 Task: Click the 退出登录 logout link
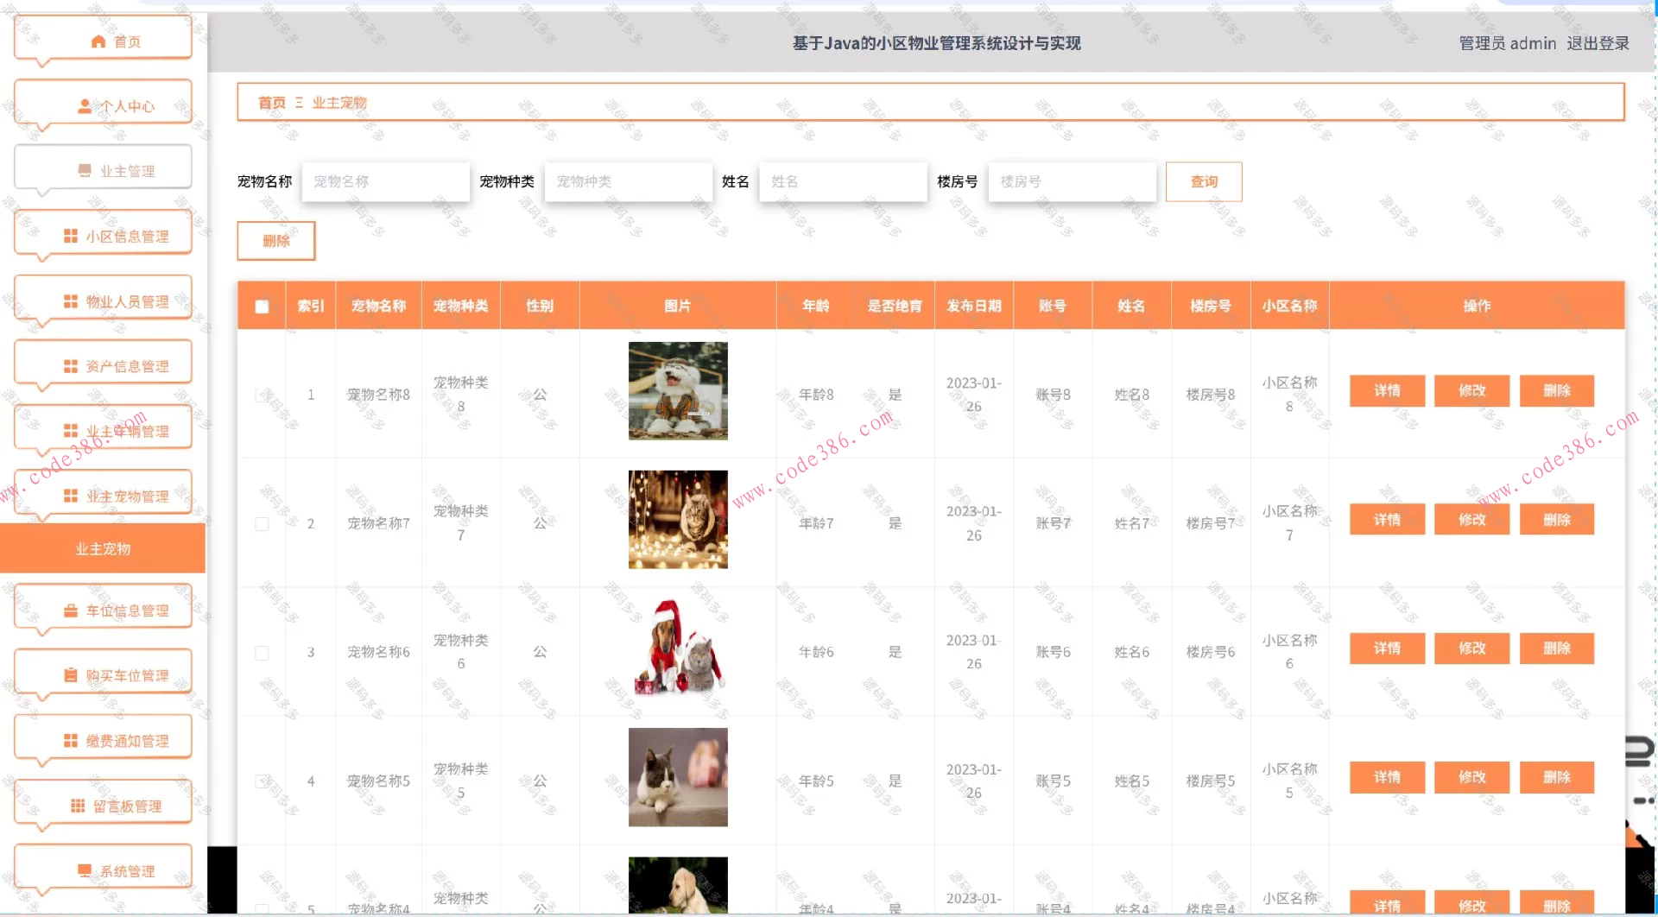tap(1598, 43)
